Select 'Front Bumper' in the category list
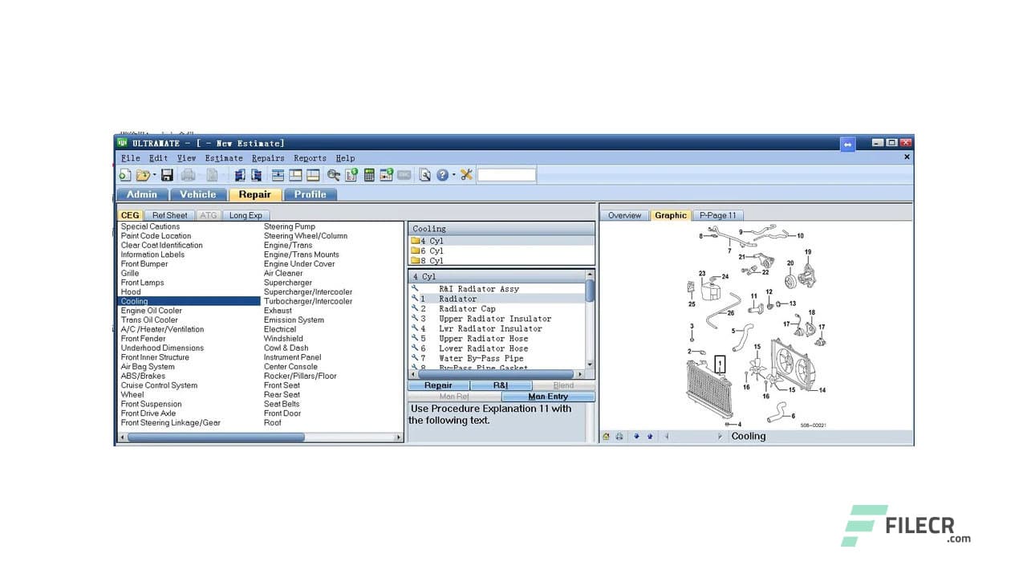1027x578 pixels. click(144, 264)
